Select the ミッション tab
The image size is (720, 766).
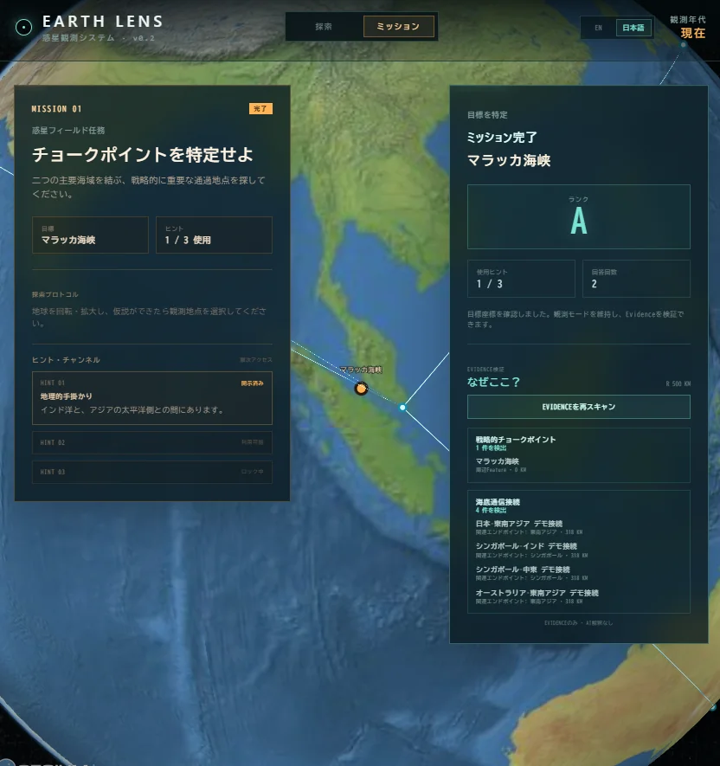pyautogui.click(x=398, y=26)
